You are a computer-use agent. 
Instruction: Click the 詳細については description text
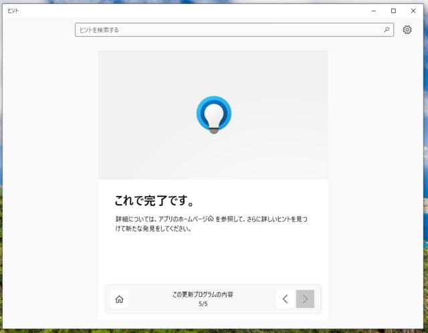coord(211,224)
